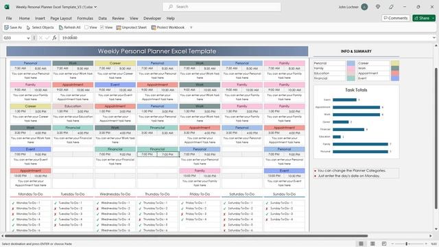Switch to Page Break Preview in status bar

coord(384,244)
